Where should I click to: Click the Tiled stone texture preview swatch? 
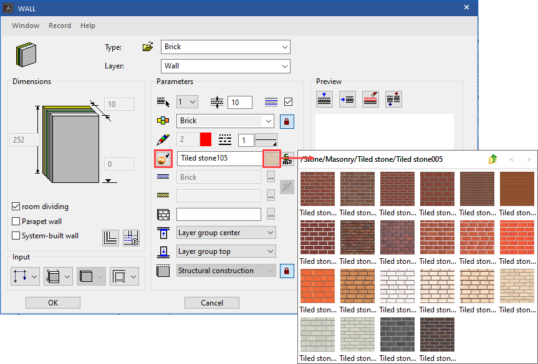click(x=272, y=158)
